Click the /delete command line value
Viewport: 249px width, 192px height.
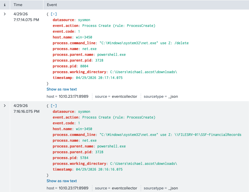pyautogui.click(x=144, y=43)
